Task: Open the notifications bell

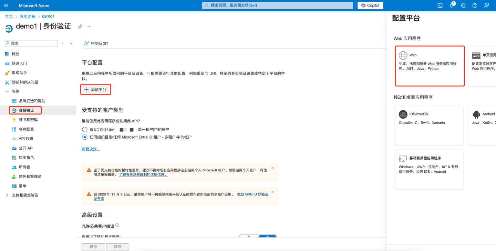Action: point(452,6)
